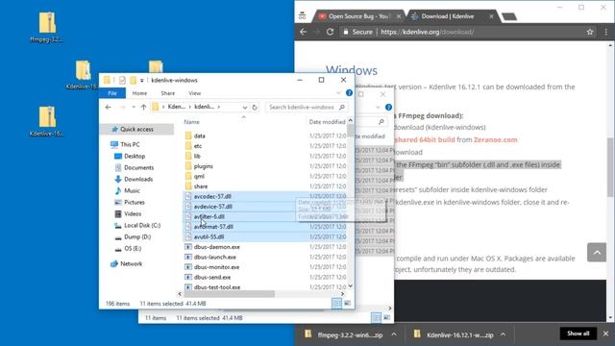The image size is (615, 346).
Task: Click the webpage vertical scrollbar thumb
Action: 610,167
